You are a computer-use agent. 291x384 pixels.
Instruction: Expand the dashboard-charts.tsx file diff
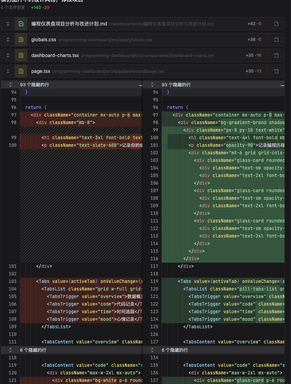8,55
